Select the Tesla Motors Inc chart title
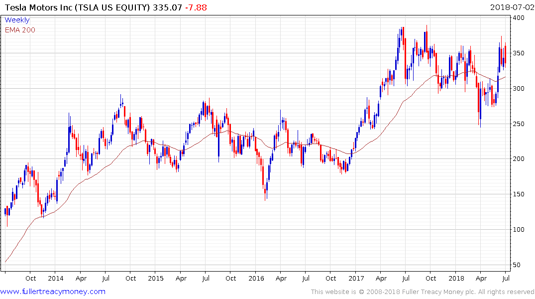 [78, 7]
